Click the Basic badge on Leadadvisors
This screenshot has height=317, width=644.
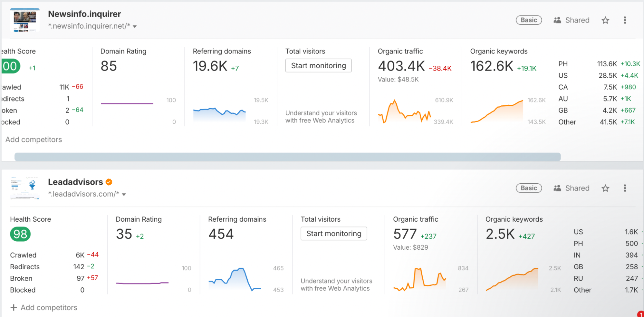[x=529, y=188]
